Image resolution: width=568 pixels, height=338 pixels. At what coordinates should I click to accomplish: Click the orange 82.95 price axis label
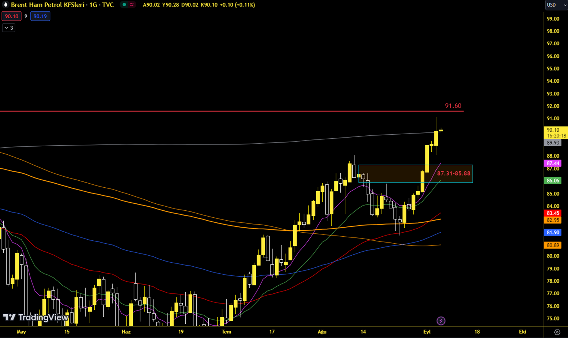coord(553,220)
